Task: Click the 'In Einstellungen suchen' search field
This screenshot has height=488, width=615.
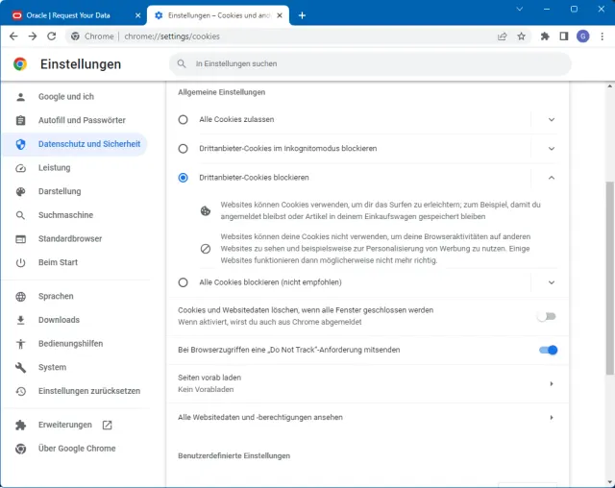Action: [x=375, y=64]
